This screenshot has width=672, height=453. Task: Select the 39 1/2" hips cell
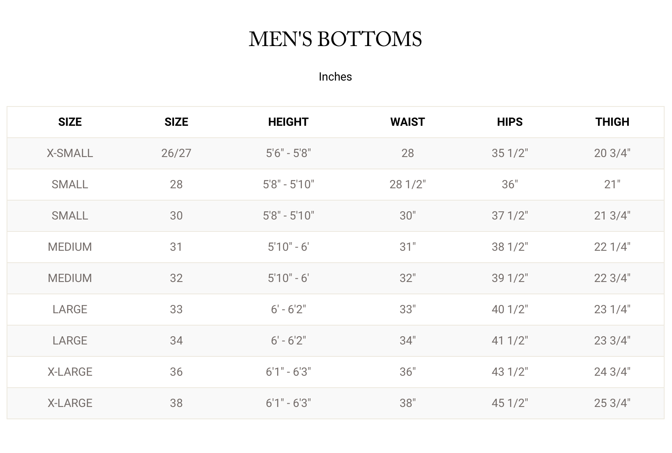click(510, 278)
